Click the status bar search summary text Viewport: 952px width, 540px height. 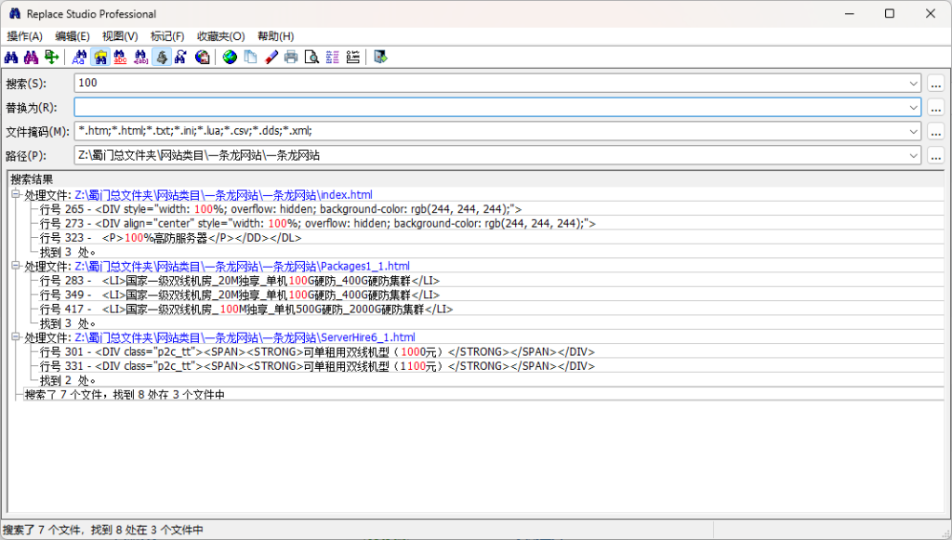click(x=103, y=530)
